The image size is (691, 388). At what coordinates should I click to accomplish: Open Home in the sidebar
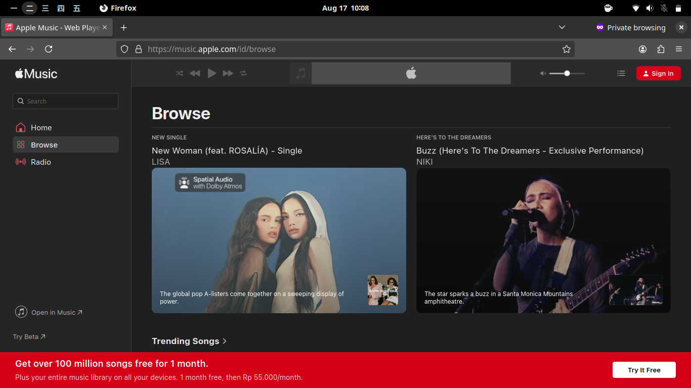[x=66, y=128]
